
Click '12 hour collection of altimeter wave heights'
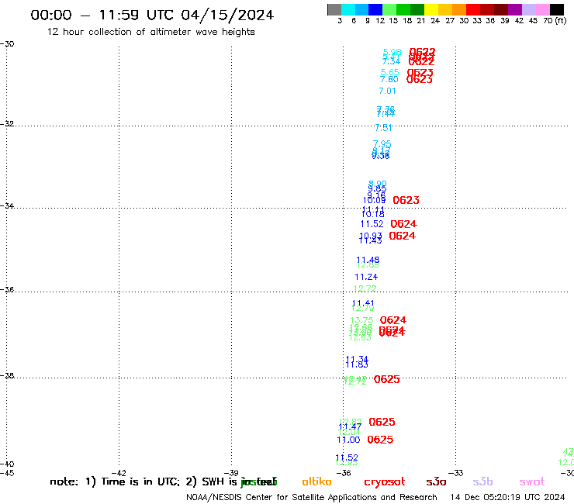coord(150,32)
